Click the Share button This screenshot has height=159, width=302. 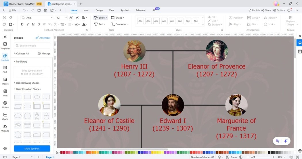266,10
